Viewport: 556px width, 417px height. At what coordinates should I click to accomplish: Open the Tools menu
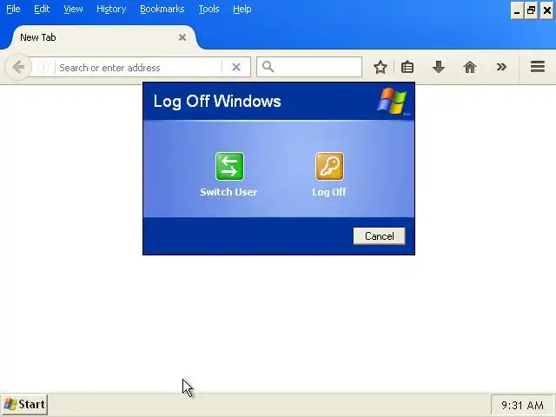point(208,9)
